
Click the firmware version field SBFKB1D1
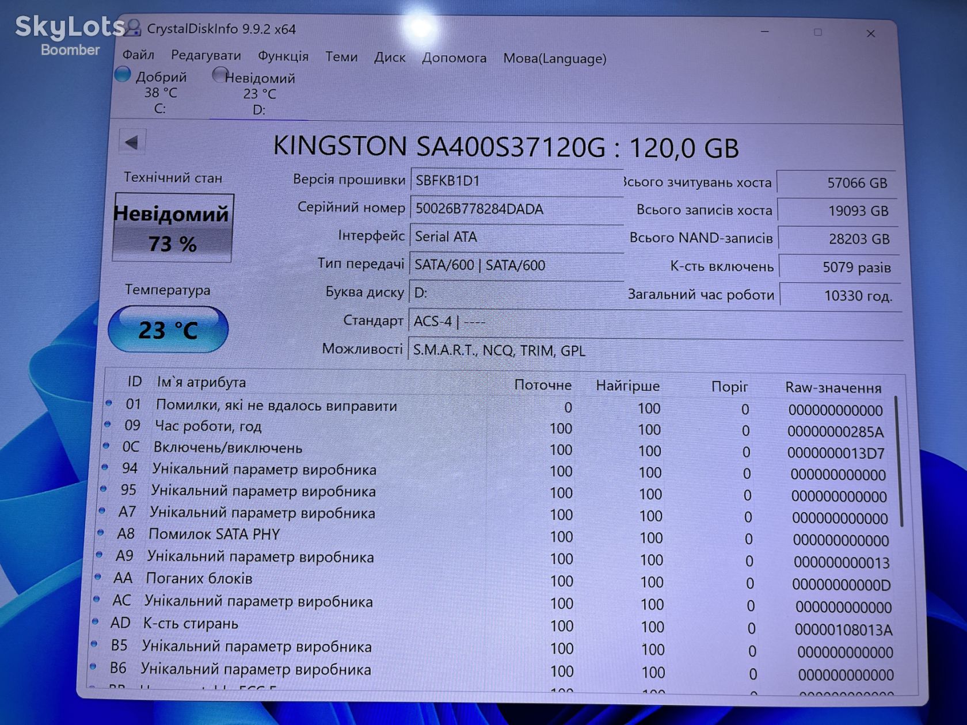[516, 181]
